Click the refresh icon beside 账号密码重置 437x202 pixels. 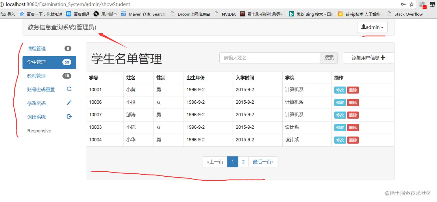tap(69, 89)
